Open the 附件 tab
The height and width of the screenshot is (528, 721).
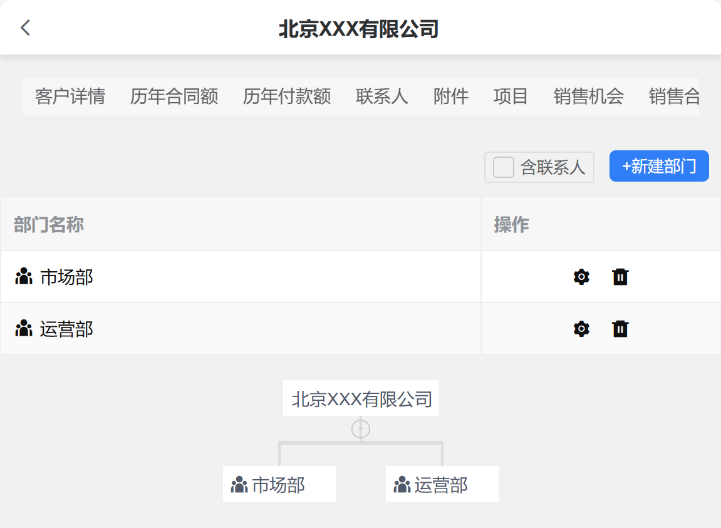[x=451, y=96]
